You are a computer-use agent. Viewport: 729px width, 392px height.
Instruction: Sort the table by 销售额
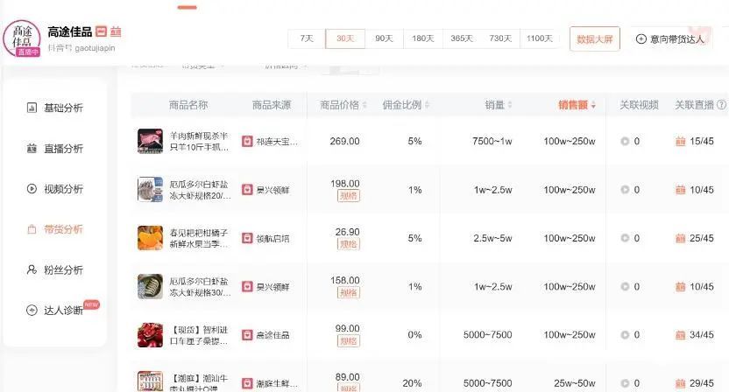(577, 105)
